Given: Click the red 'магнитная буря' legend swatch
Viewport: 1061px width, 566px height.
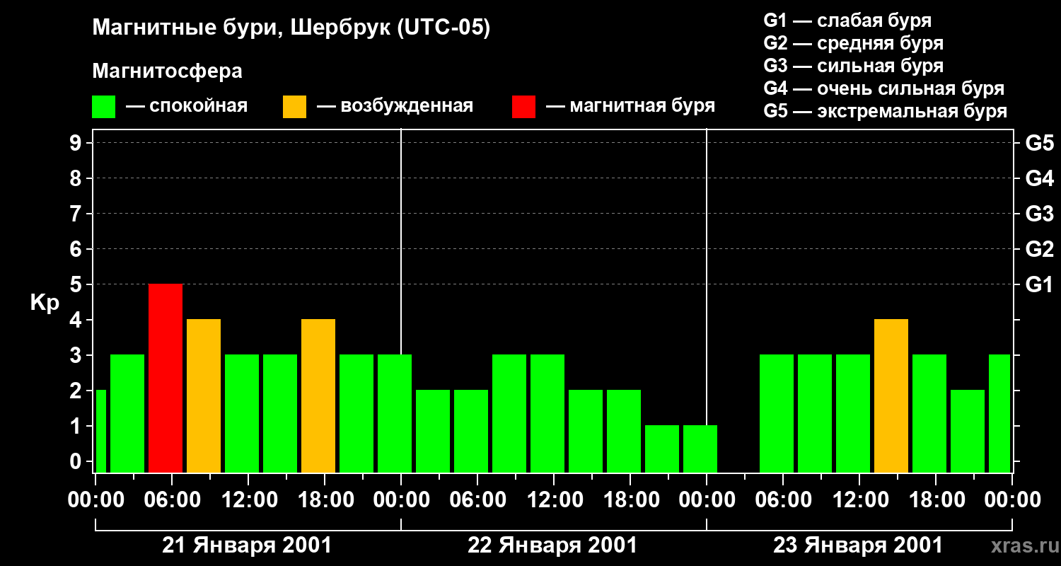Looking at the screenshot, I should click(x=524, y=107).
